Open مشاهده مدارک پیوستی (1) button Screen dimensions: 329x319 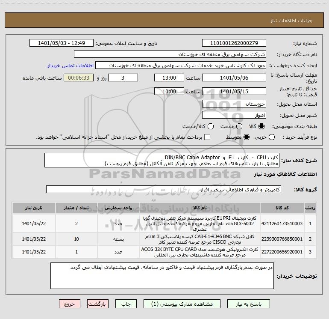[x=182, y=304]
